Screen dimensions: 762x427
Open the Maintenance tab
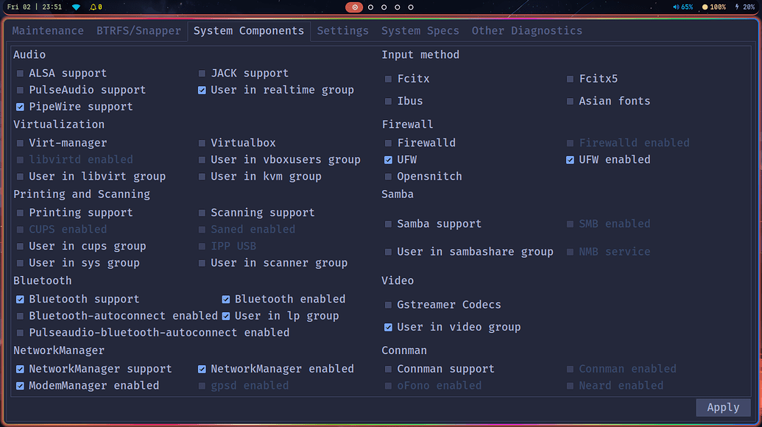(48, 31)
